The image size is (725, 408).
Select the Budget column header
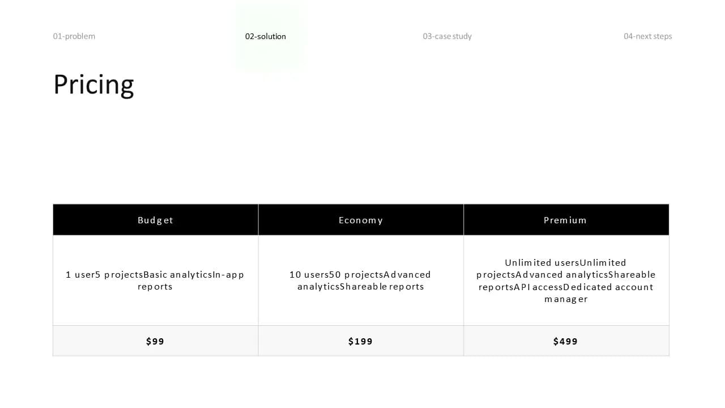pyautogui.click(x=156, y=220)
